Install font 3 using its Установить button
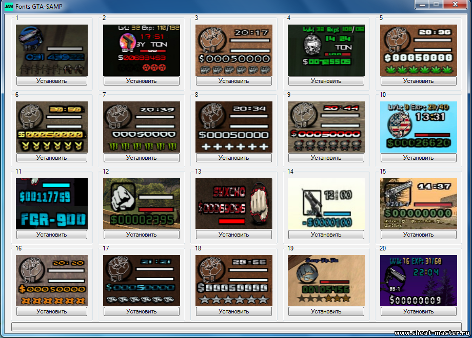Viewport: 472px width, 338px height. (x=234, y=81)
